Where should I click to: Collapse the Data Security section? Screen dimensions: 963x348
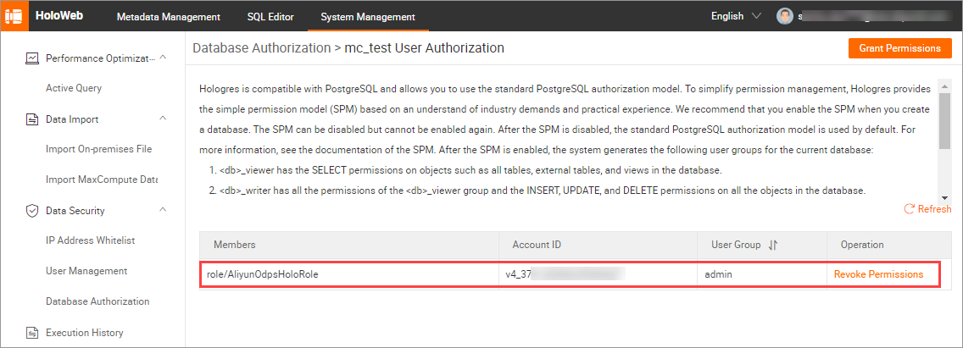click(x=163, y=210)
